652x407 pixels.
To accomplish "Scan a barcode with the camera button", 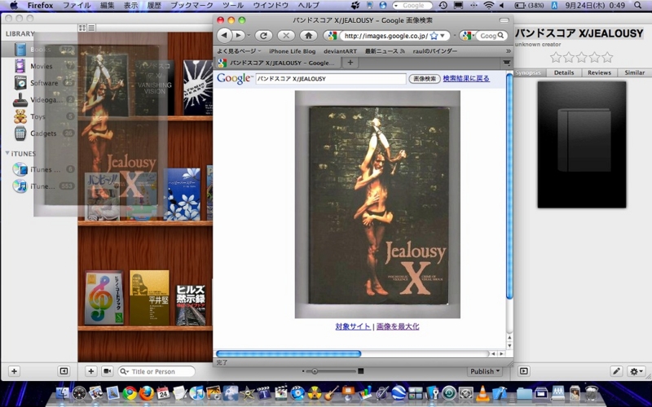I will (108, 371).
